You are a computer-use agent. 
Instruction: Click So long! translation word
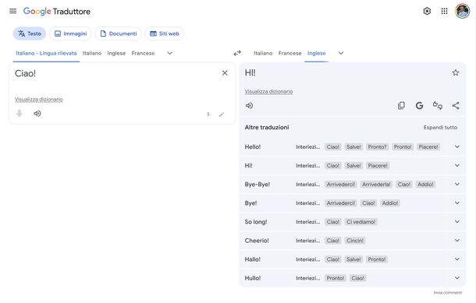click(x=256, y=222)
